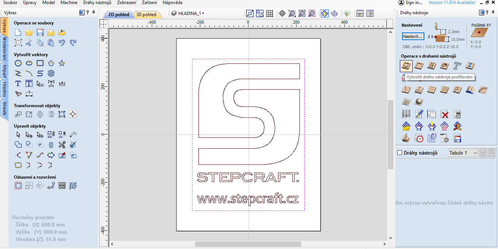Select the draw ellipse tool

[x=29, y=63]
